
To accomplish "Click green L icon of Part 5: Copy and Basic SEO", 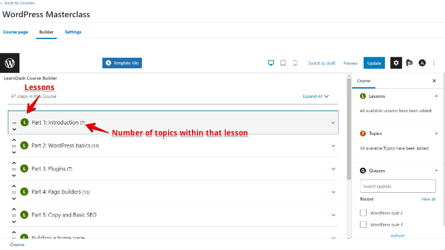I will [24, 215].
